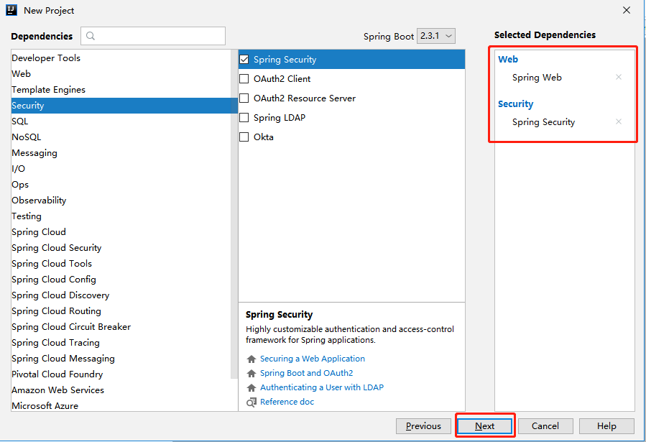
Task: Remove Spring Web from selected dependencies
Action: click(x=619, y=77)
